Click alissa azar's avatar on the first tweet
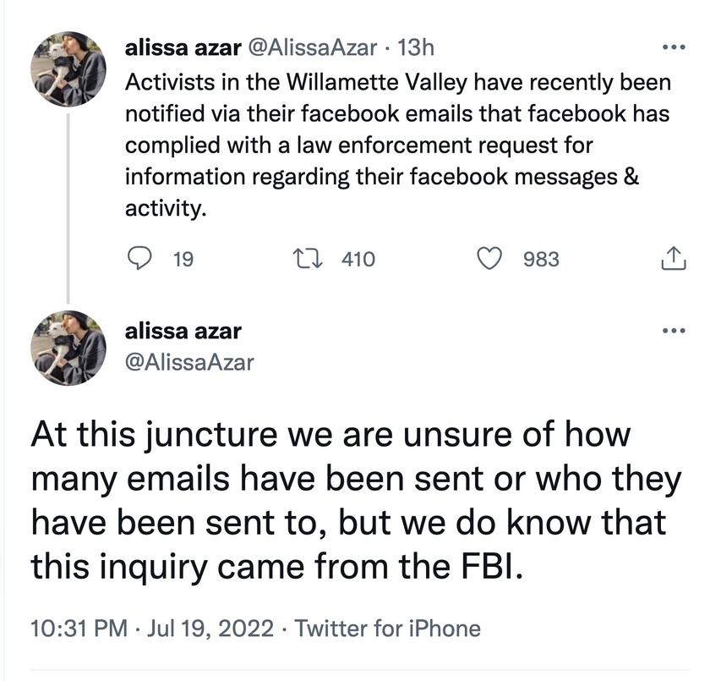Viewport: 710px width, 681px height. pyautogui.click(x=68, y=69)
